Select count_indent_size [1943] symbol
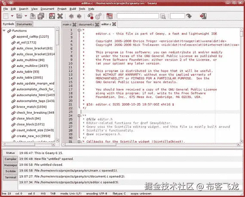This screenshot has width=245, height=197. [35, 130]
